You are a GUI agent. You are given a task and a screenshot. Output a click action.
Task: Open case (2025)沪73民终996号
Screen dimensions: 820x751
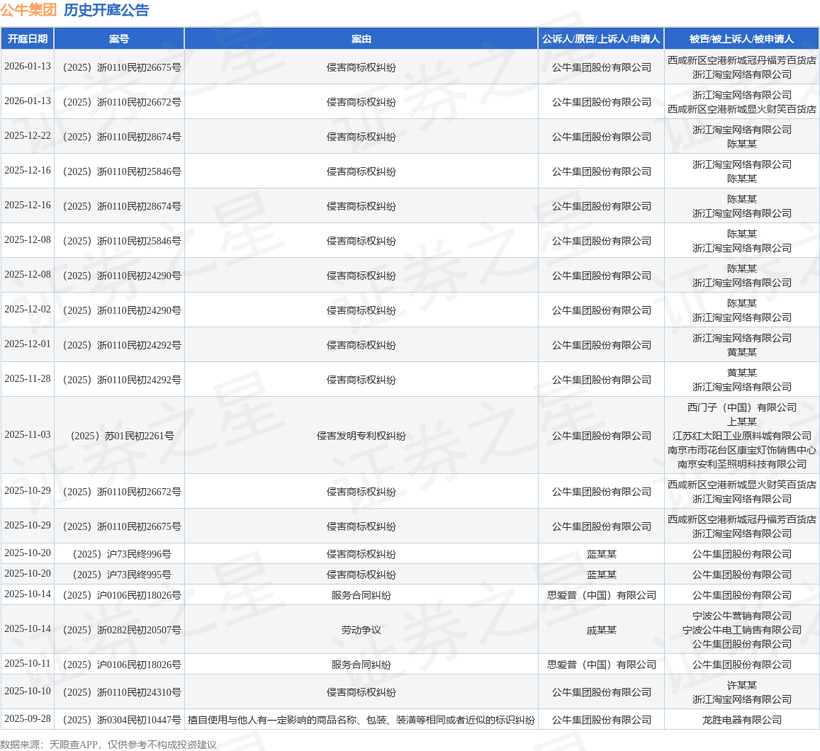click(119, 554)
